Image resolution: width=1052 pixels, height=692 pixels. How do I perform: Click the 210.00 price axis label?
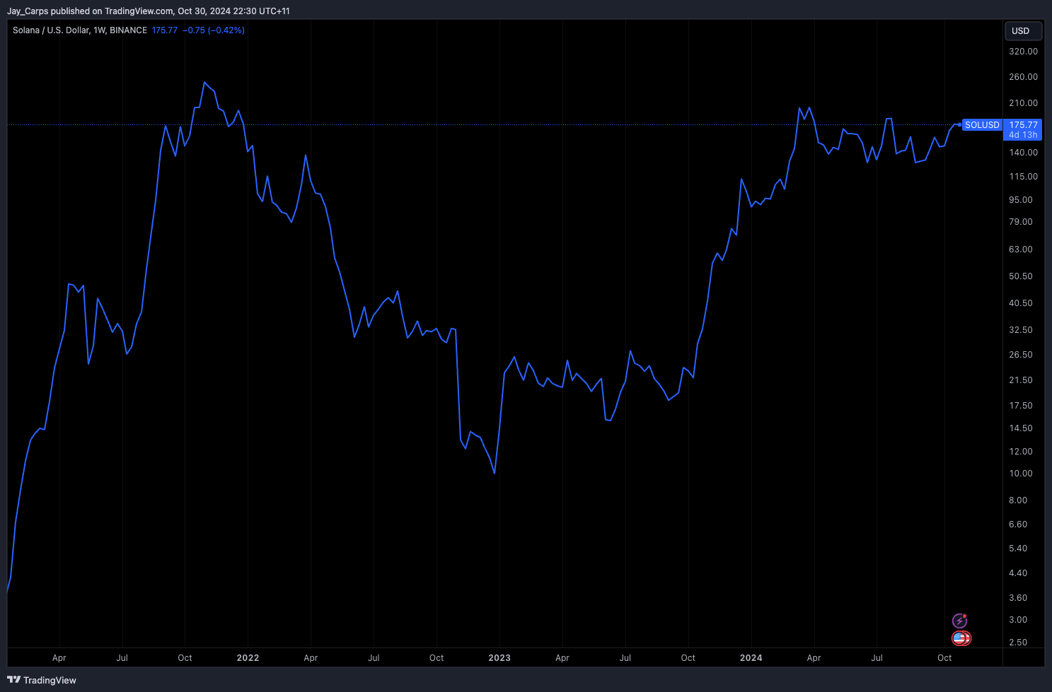[1023, 103]
